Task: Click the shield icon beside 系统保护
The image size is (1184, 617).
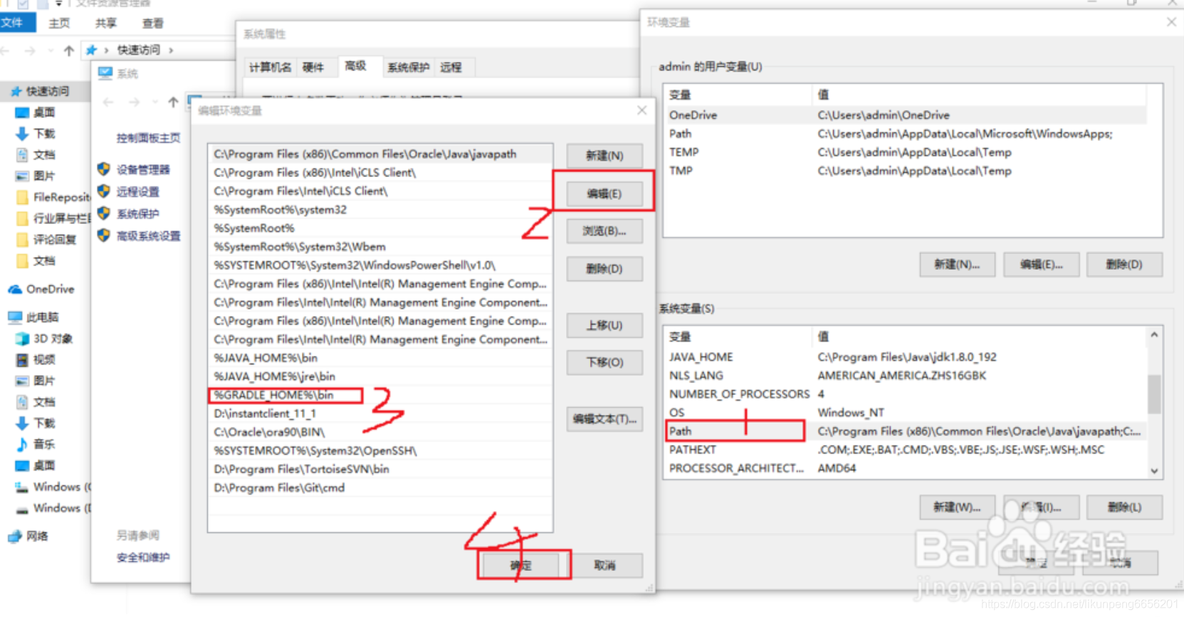Action: [104, 213]
